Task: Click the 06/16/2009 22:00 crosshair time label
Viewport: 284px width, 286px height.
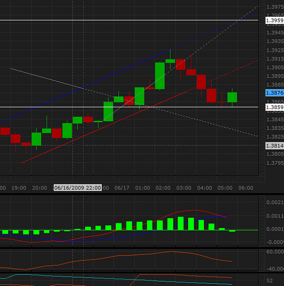Action: click(78, 188)
